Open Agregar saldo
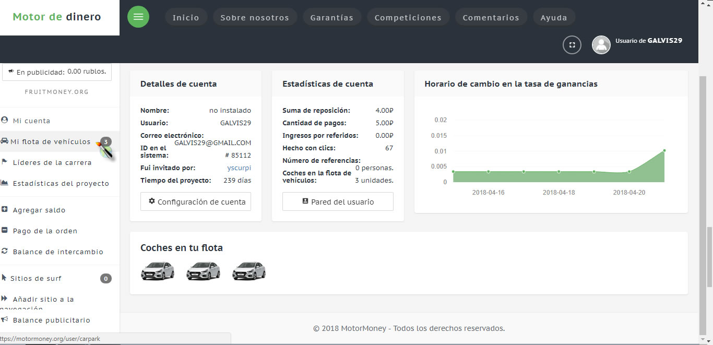The height and width of the screenshot is (345, 713). [39, 210]
